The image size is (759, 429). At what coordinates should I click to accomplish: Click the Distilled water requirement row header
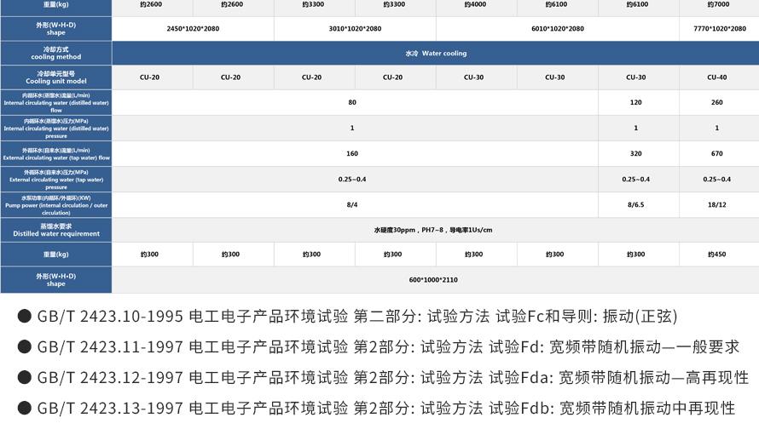pos(56,230)
